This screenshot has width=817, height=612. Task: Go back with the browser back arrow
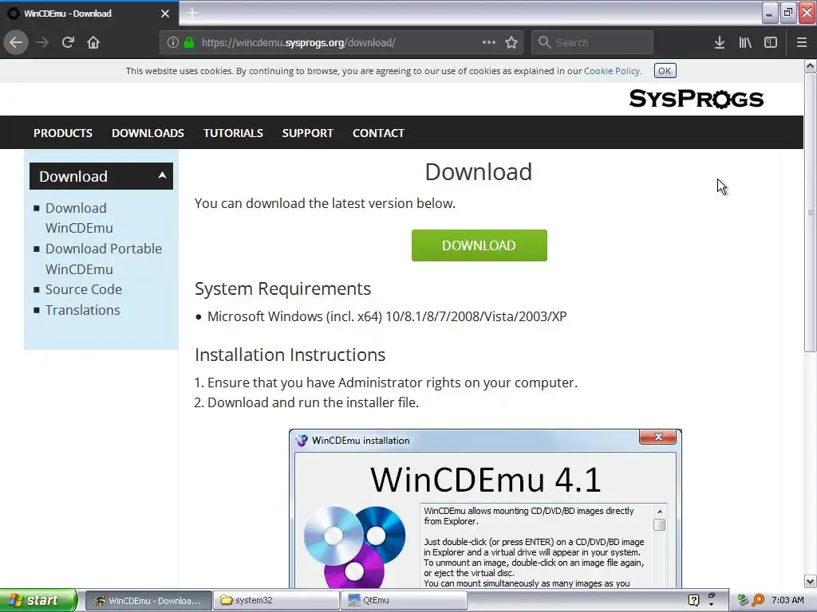pyautogui.click(x=16, y=42)
